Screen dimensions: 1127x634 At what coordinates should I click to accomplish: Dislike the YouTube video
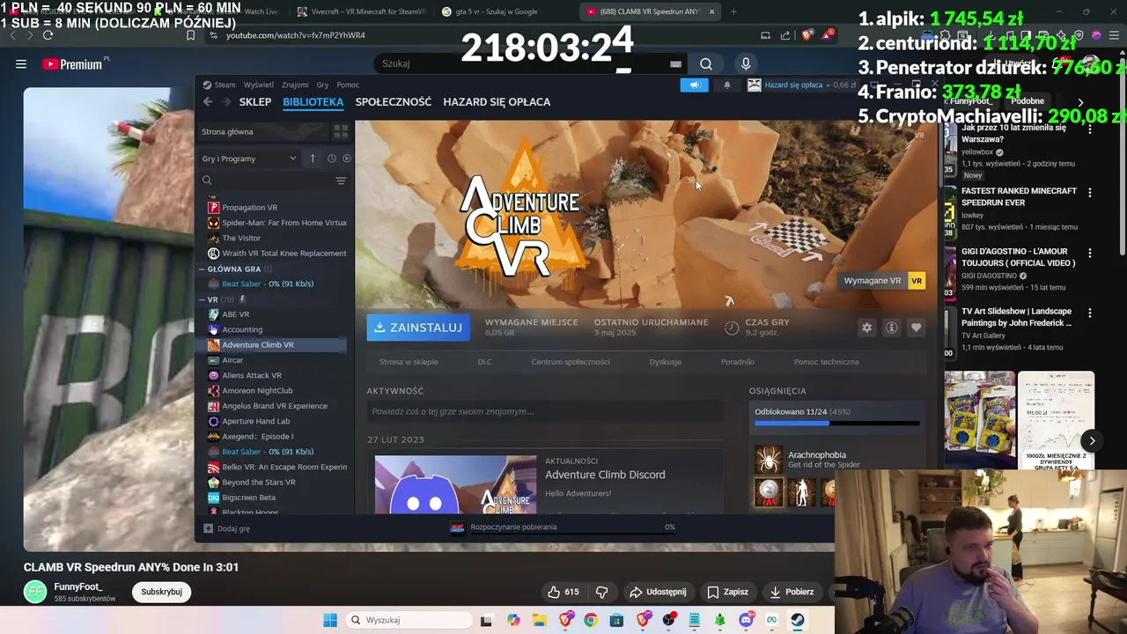click(x=602, y=592)
